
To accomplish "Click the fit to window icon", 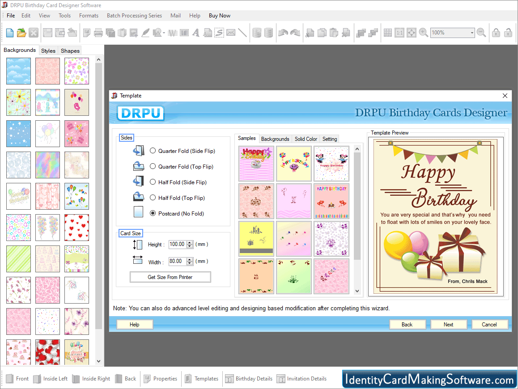I will tap(412, 33).
